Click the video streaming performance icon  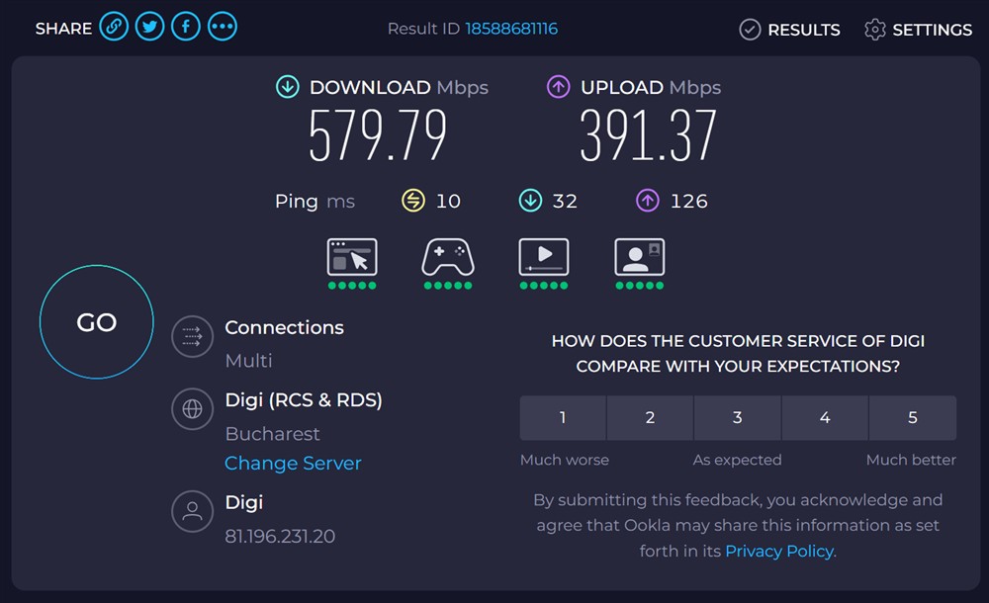click(x=543, y=257)
